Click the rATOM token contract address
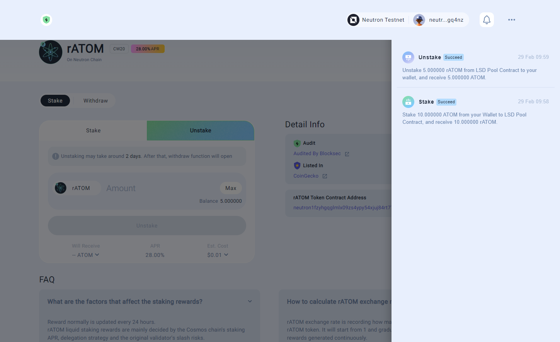This screenshot has height=342, width=560. tap(342, 208)
